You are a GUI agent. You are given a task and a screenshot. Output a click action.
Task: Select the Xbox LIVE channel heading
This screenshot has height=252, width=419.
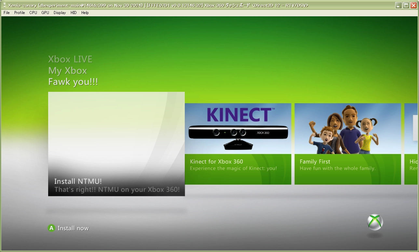[70, 59]
